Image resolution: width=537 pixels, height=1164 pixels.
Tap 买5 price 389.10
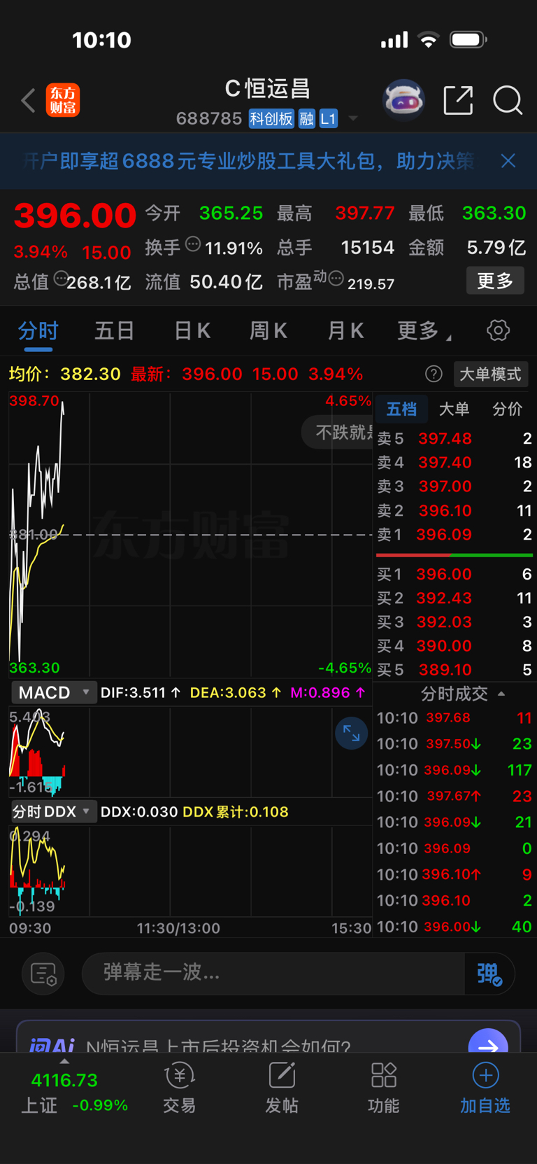[x=443, y=670]
